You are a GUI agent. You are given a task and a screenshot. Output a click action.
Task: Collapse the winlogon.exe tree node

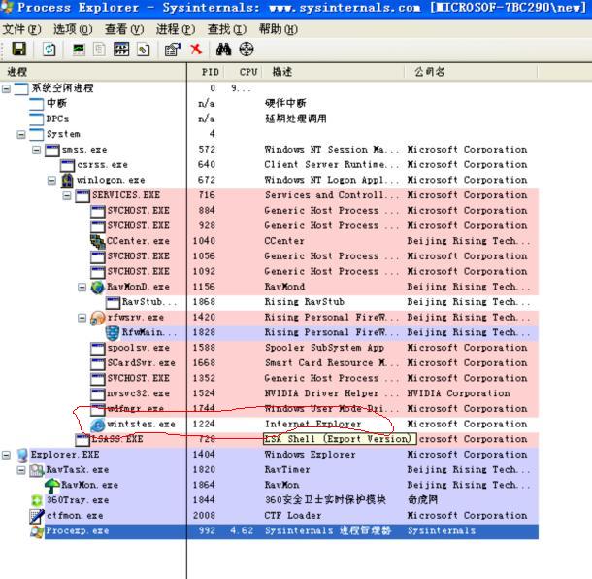51,181
